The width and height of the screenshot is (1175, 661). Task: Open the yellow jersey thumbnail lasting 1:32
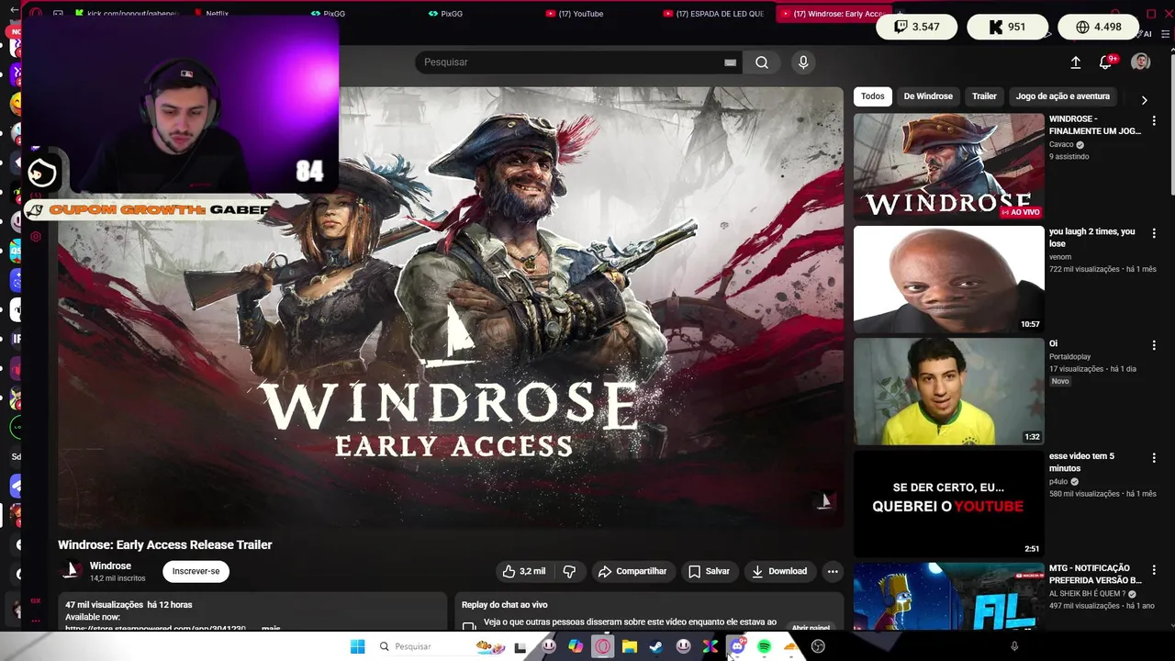[948, 391]
